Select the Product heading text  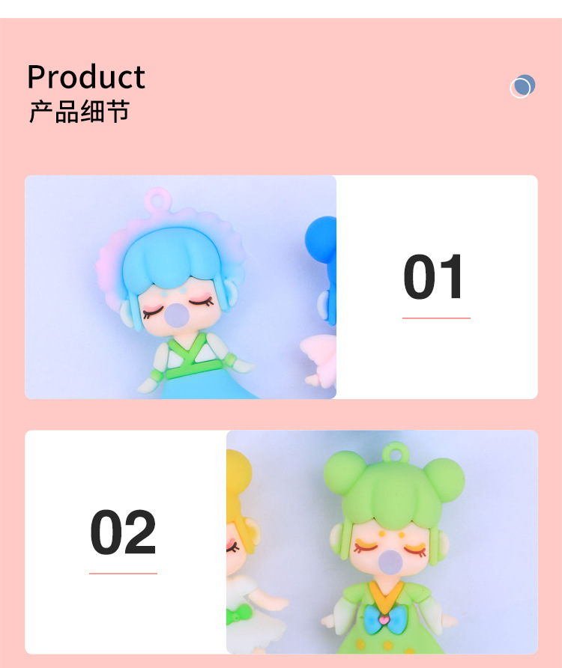click(x=86, y=77)
